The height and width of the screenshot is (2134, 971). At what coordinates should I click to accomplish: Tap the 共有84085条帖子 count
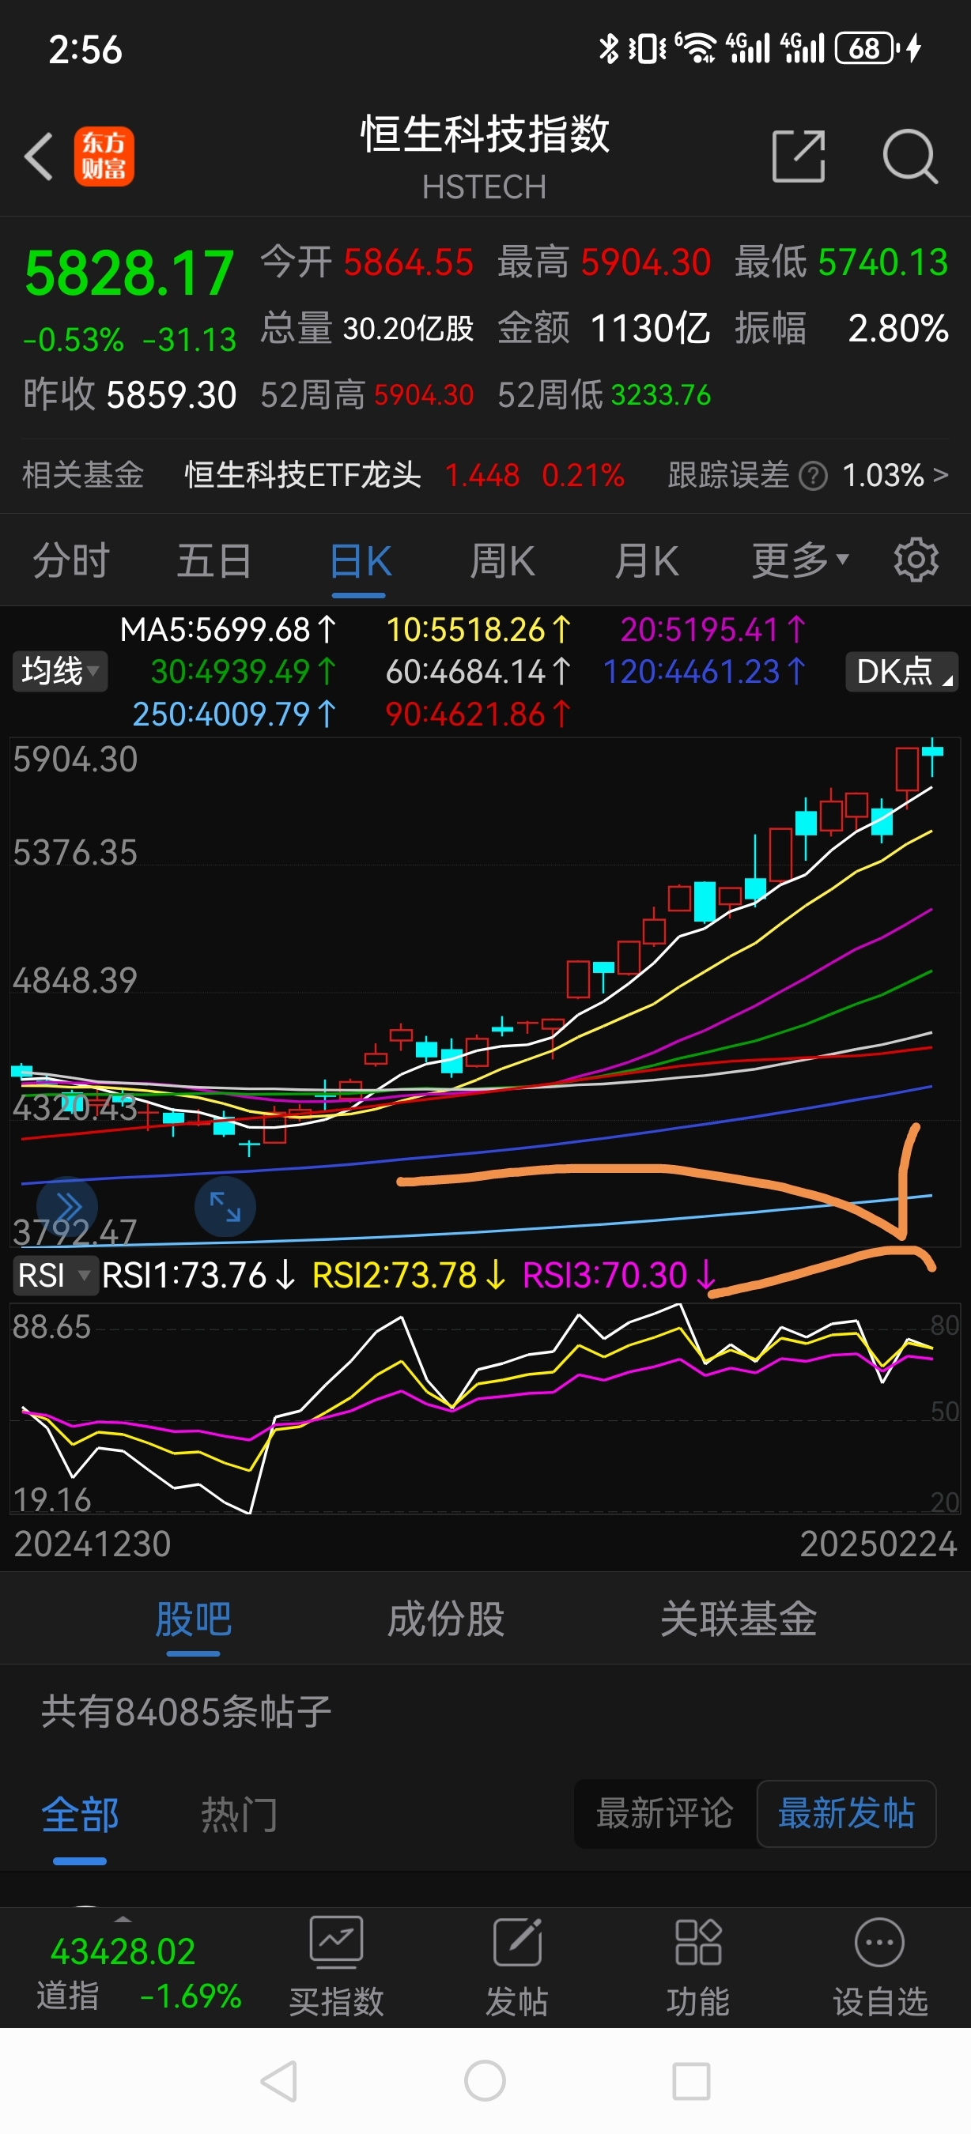point(187,1711)
